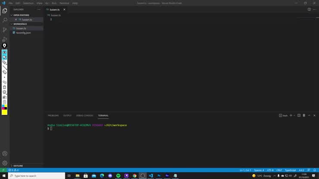Open the Terminal menu in menu bar

click(64, 3)
